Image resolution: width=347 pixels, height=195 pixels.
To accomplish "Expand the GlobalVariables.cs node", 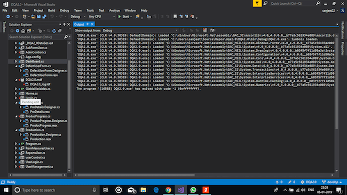I will click(x=16, y=89).
